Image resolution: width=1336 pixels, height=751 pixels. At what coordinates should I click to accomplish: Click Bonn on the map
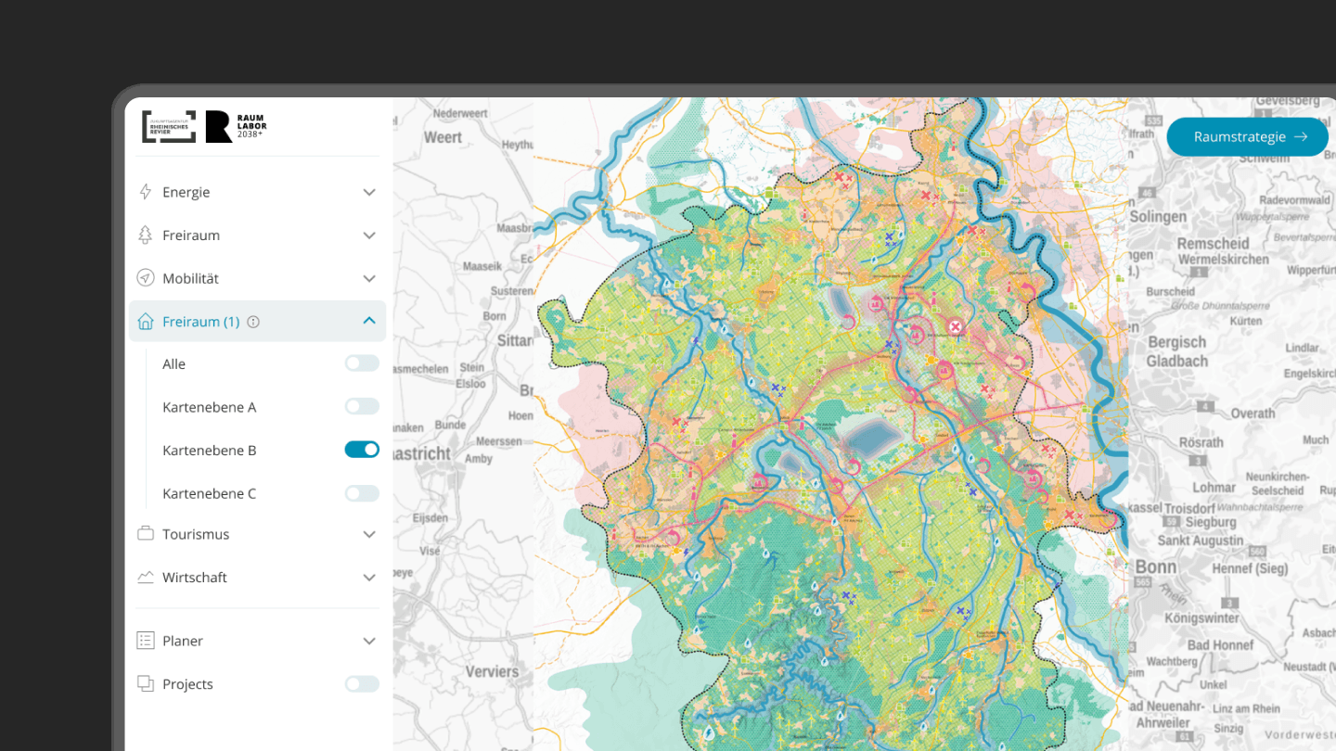pos(1156,567)
